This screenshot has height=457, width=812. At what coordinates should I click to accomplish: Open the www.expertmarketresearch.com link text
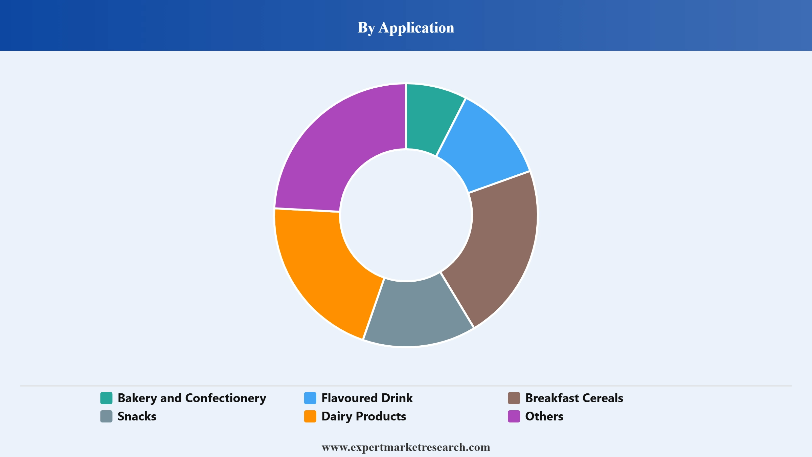click(406, 447)
